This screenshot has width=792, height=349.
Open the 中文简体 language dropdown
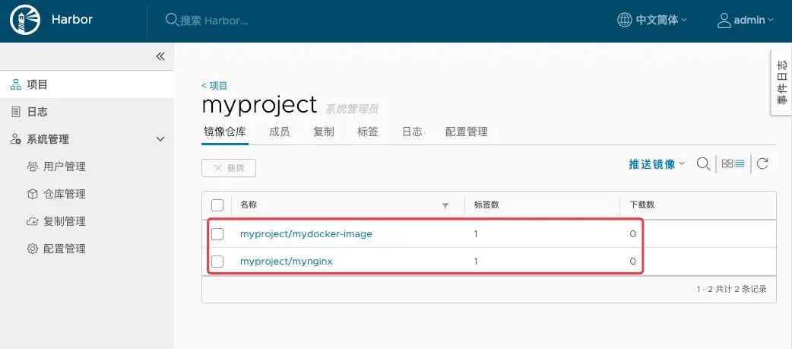pyautogui.click(x=661, y=21)
